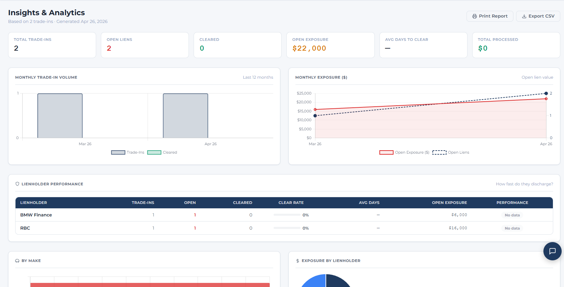The height and width of the screenshot is (287, 564).
Task: Click the car icon next to By Make
Action: pos(17,261)
